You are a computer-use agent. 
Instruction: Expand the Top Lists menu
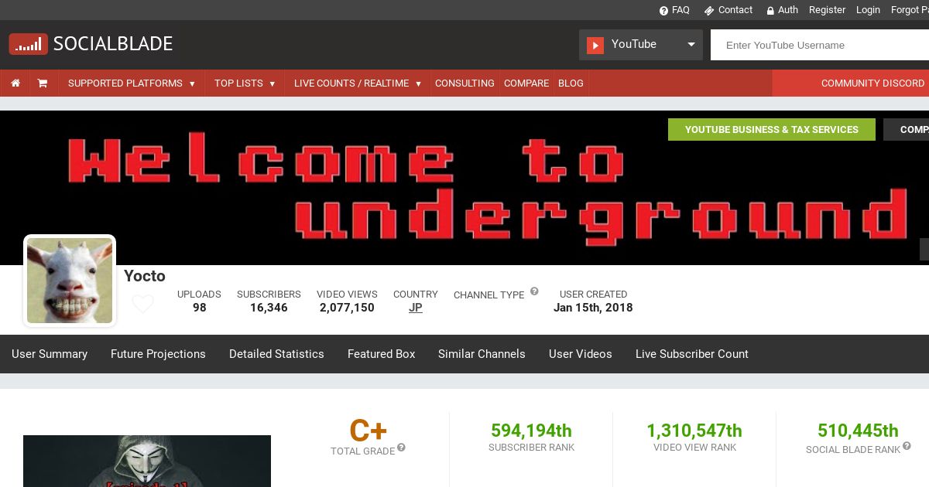pos(245,83)
